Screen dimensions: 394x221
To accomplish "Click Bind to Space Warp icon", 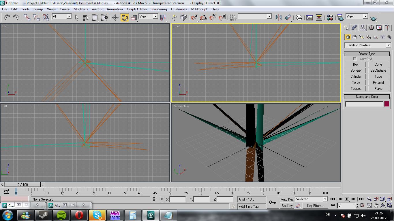I will coord(46,18).
